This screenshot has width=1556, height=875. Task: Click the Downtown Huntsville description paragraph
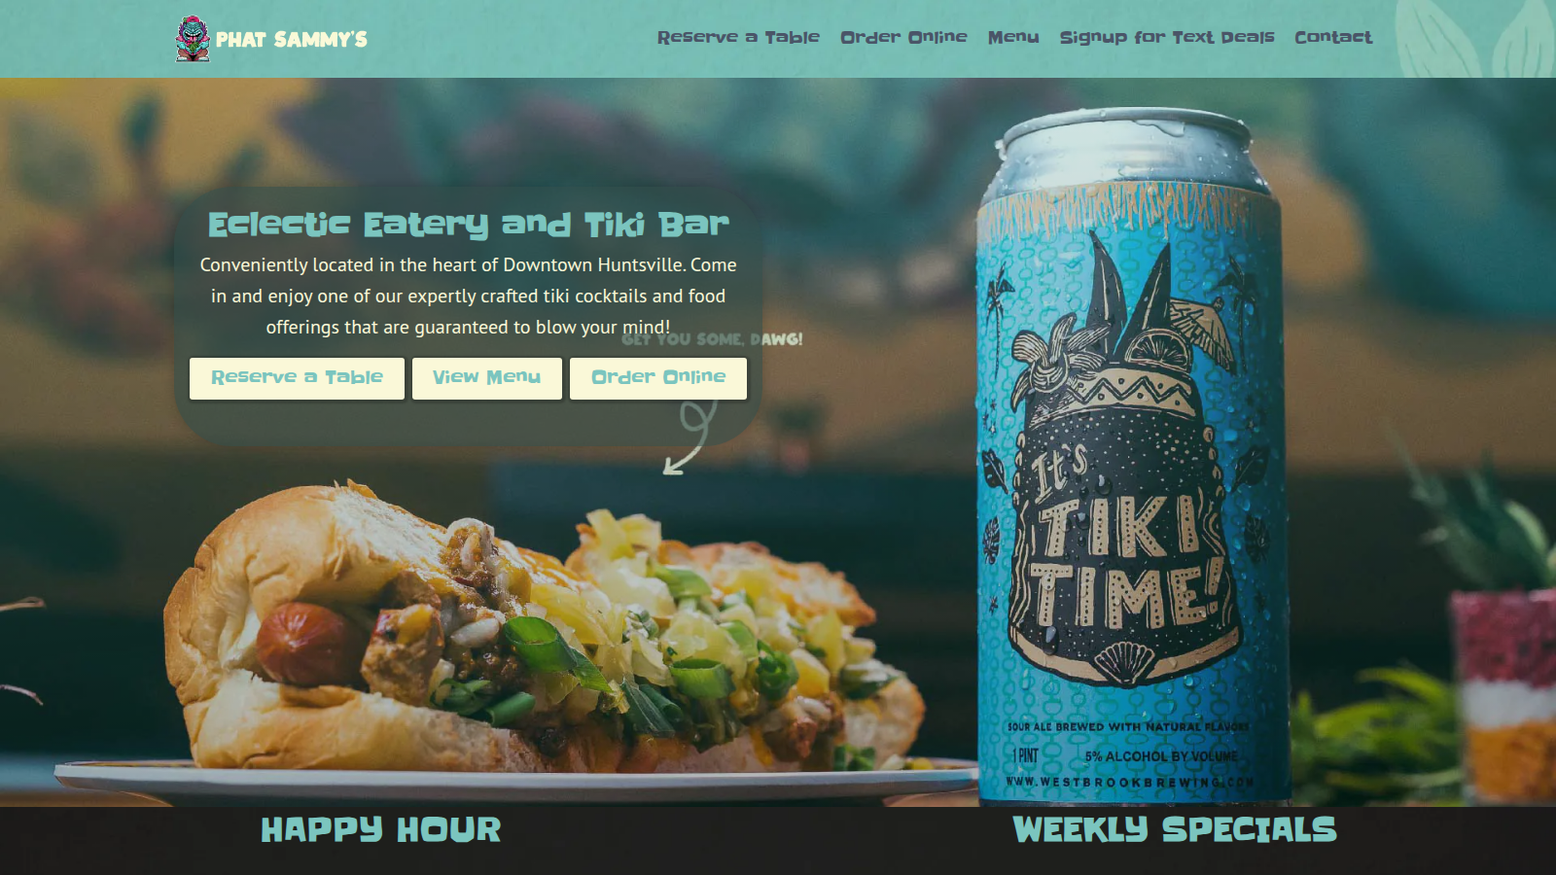click(468, 296)
